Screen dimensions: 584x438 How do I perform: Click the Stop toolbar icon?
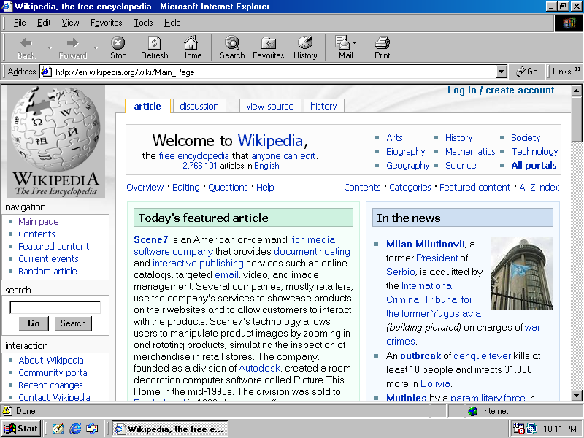point(118,47)
